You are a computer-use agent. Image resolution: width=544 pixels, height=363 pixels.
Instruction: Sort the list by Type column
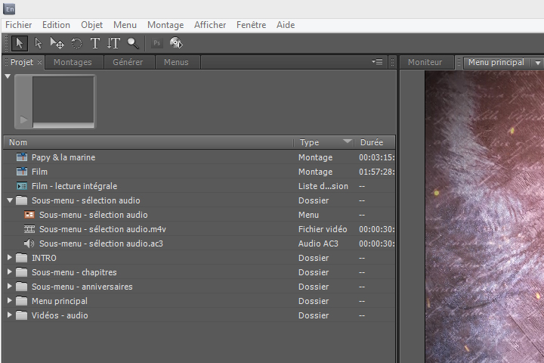310,142
